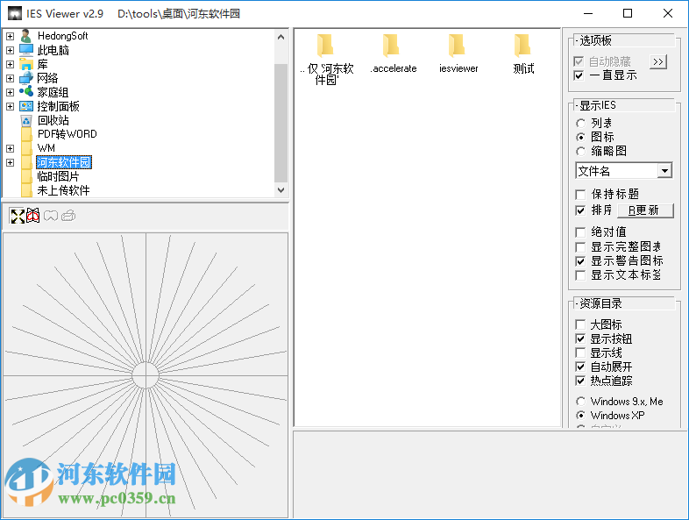Click the folder tree scrollbar thumb
The height and width of the screenshot is (520, 689).
coord(281,123)
